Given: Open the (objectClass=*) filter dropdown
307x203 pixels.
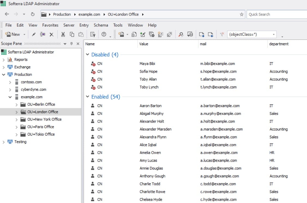Looking at the screenshot, I should tap(274, 34).
